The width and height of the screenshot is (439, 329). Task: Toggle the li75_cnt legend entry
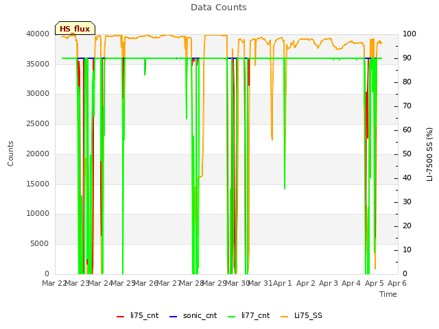point(137,316)
